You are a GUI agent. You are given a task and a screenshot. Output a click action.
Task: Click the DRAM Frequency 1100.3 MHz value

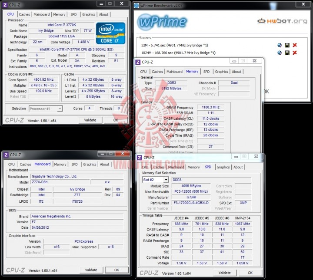click(x=210, y=107)
